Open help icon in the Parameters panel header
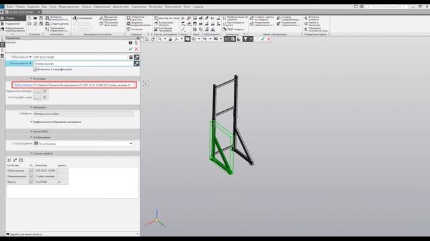This screenshot has height=241, width=430. [130, 43]
